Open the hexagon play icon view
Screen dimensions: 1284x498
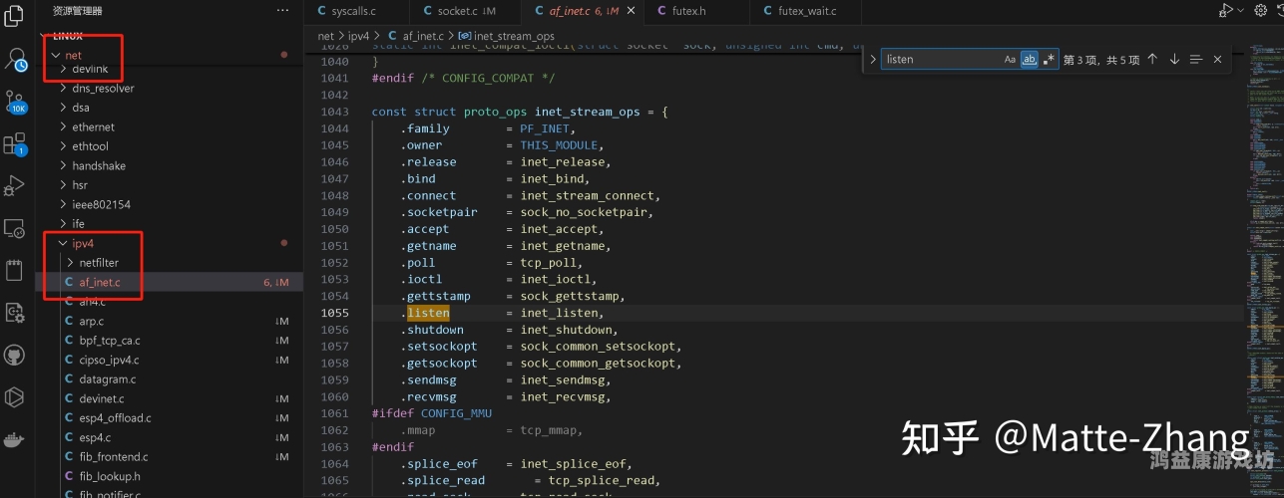point(15,396)
